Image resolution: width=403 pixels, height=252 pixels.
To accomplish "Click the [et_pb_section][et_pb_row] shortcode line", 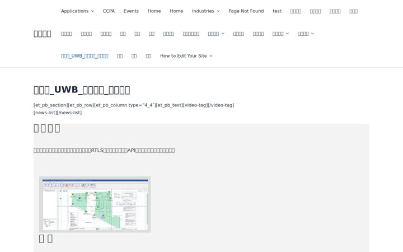I will pyautogui.click(x=134, y=105).
